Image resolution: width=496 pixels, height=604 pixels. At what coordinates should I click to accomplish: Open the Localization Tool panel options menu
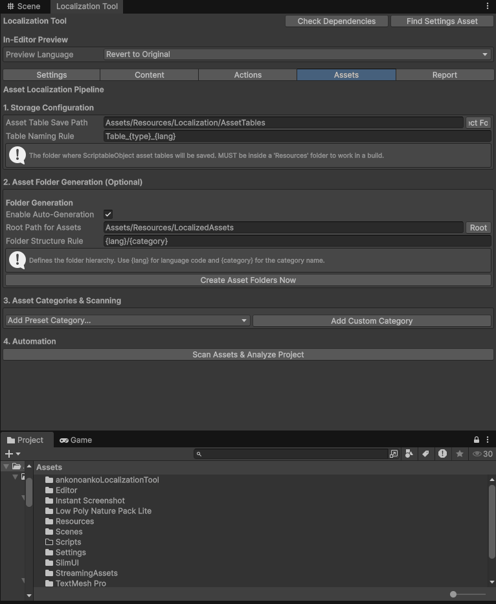(x=488, y=6)
